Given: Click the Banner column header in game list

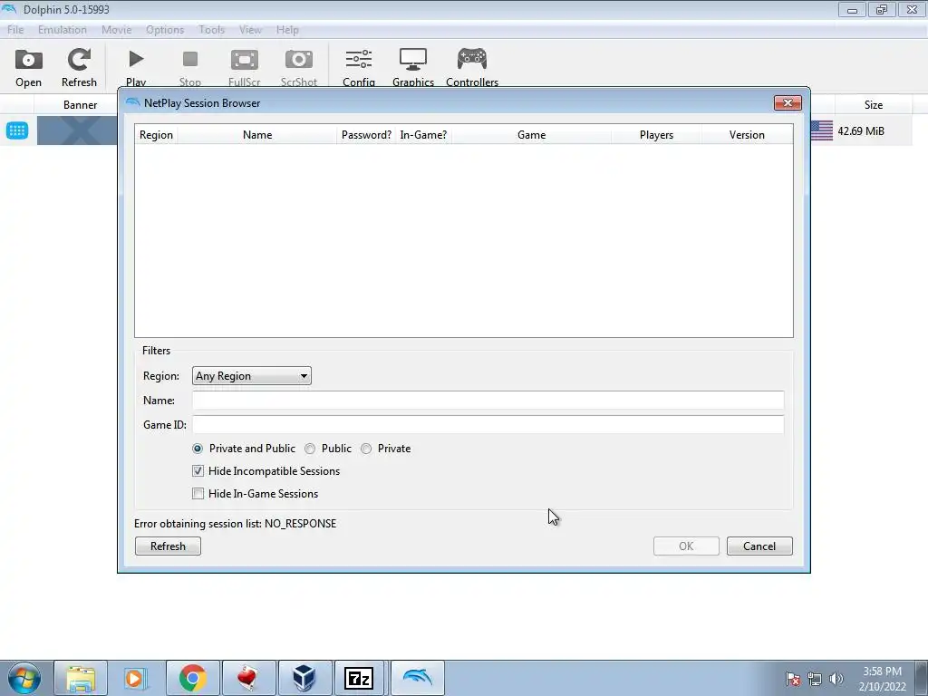Looking at the screenshot, I should 80,105.
